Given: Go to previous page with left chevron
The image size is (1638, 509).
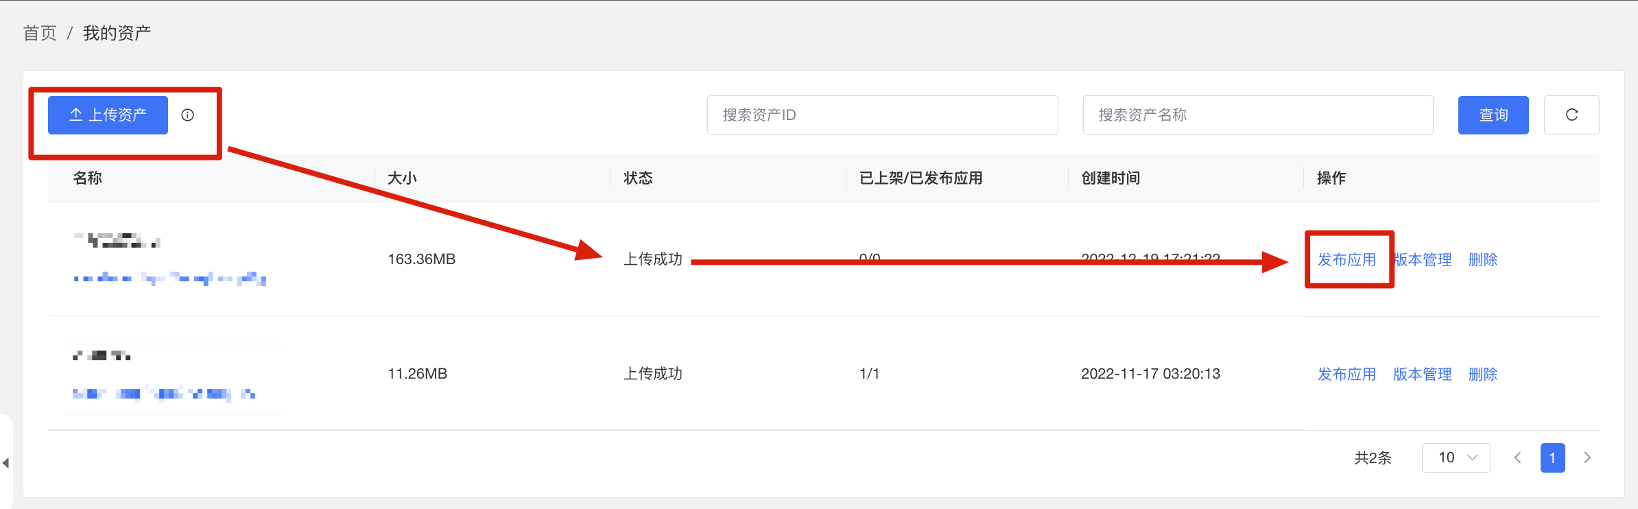Looking at the screenshot, I should (x=1517, y=458).
